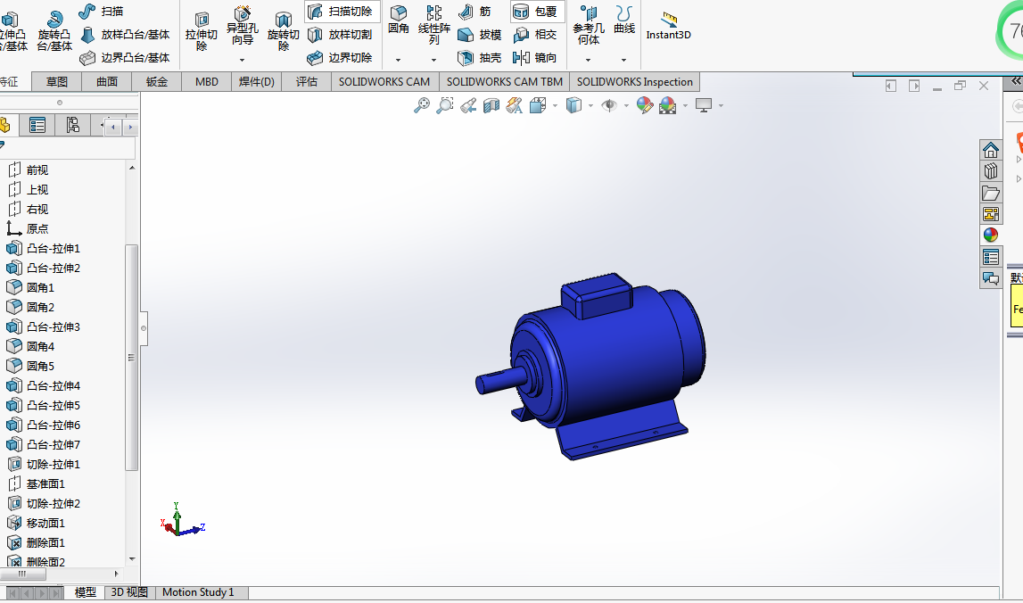Open the MBD tab
The height and width of the screenshot is (603, 1023).
(207, 81)
